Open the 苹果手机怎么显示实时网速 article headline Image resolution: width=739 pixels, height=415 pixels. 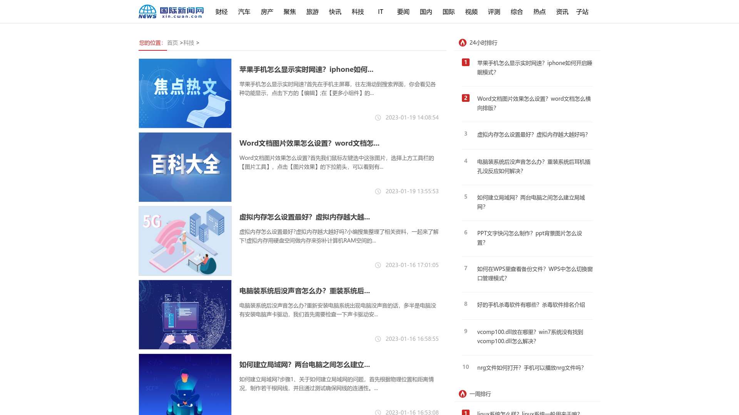[306, 70]
